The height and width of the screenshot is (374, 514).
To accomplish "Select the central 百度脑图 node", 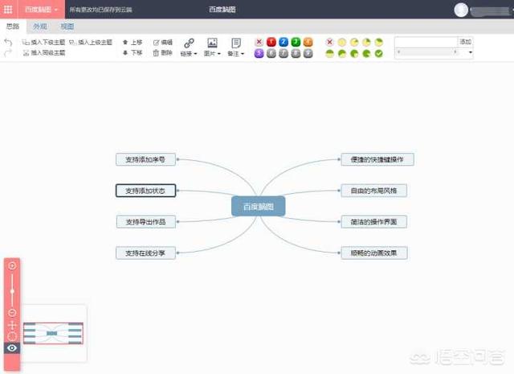I will pos(259,206).
